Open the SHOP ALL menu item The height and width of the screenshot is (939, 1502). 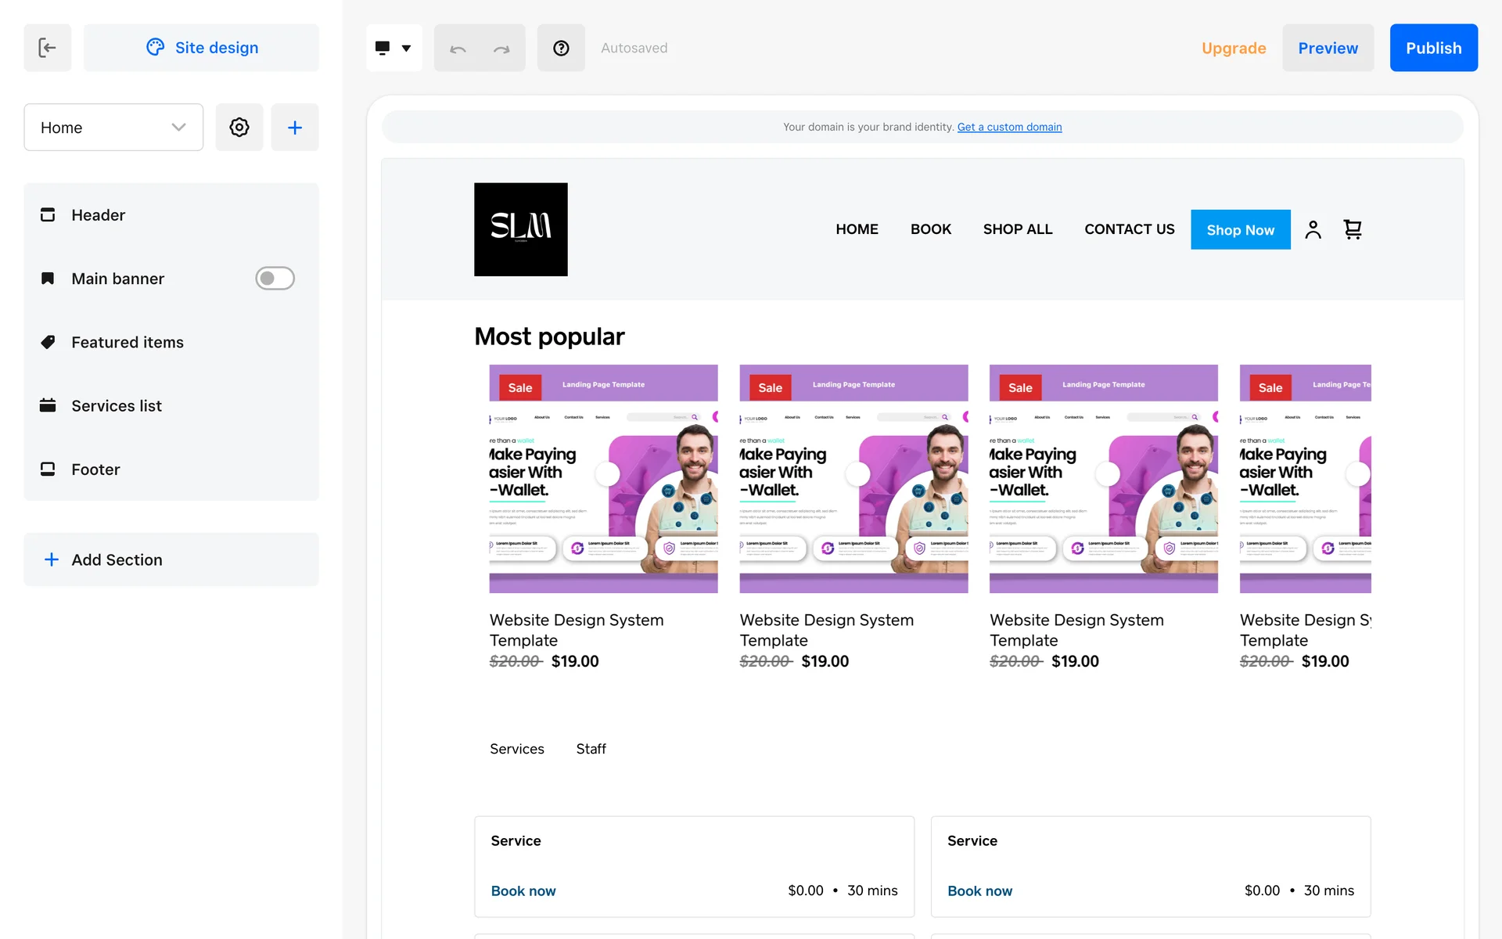tap(1017, 229)
